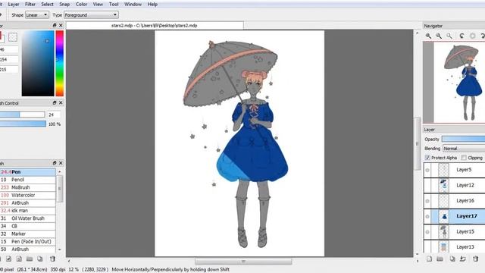485x273 pixels.
Task: Select Layer15 by its name
Action: 465,231
